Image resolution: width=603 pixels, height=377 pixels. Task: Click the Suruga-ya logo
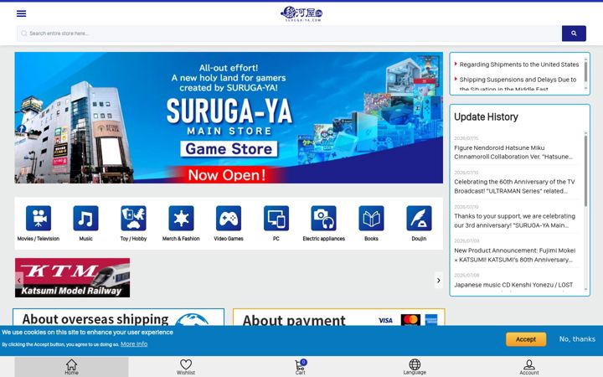pyautogui.click(x=301, y=14)
